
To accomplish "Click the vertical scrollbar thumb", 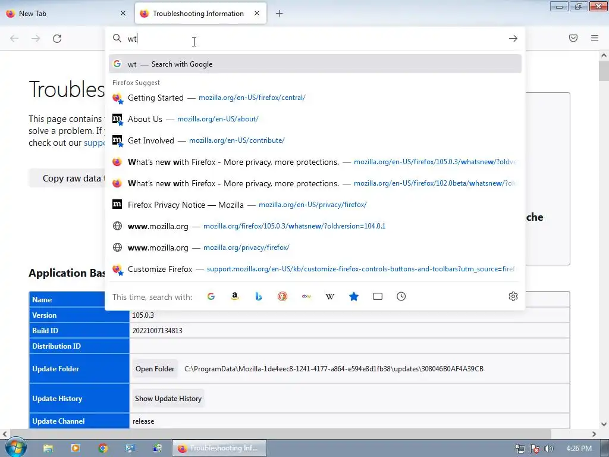I will pos(604,71).
